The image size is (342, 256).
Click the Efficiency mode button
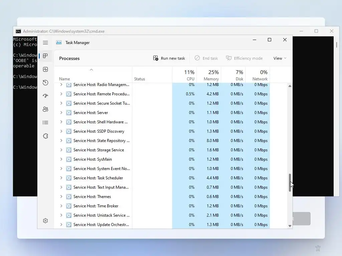pyautogui.click(x=244, y=58)
